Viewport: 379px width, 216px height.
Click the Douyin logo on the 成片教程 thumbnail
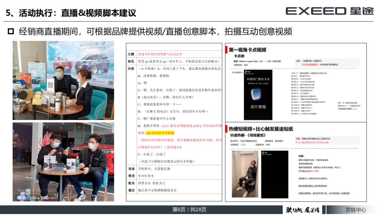point(245,72)
